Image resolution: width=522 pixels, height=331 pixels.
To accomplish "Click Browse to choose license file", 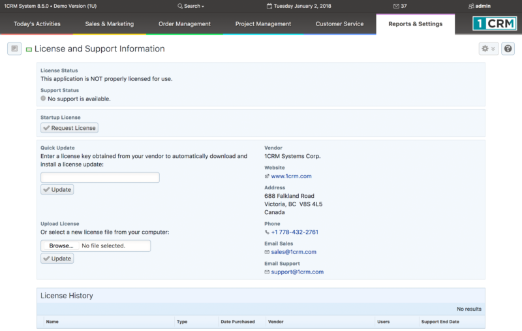I will (x=61, y=246).
